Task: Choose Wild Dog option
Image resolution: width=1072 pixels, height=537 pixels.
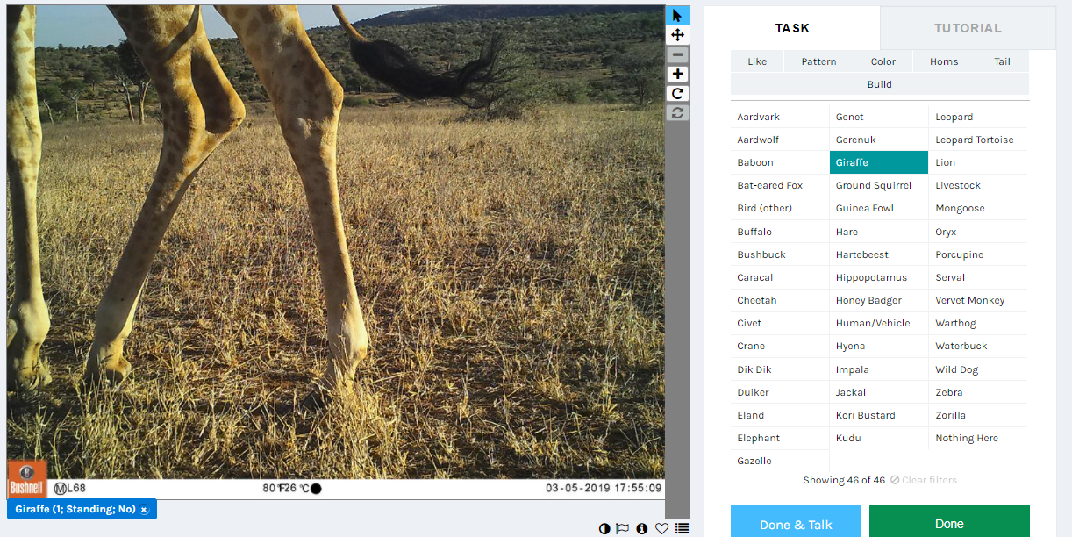Action: (x=978, y=369)
